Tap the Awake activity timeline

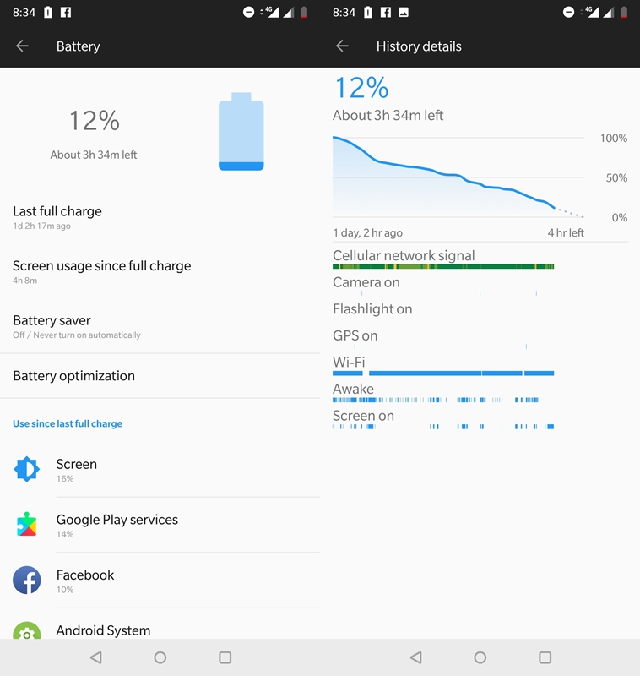click(436, 400)
